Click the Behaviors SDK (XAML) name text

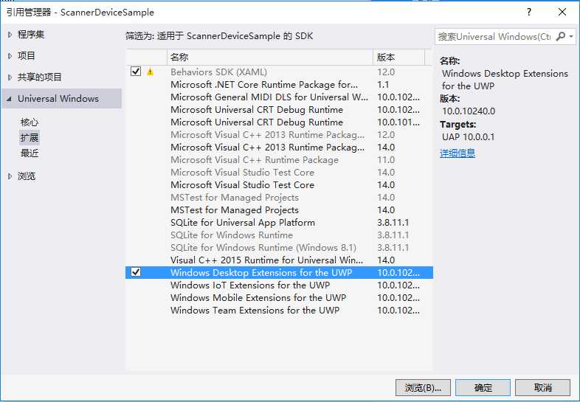point(218,72)
